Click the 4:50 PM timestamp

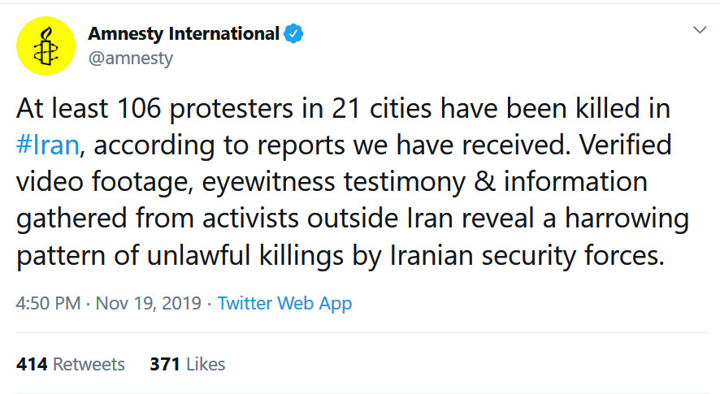pyautogui.click(x=48, y=304)
